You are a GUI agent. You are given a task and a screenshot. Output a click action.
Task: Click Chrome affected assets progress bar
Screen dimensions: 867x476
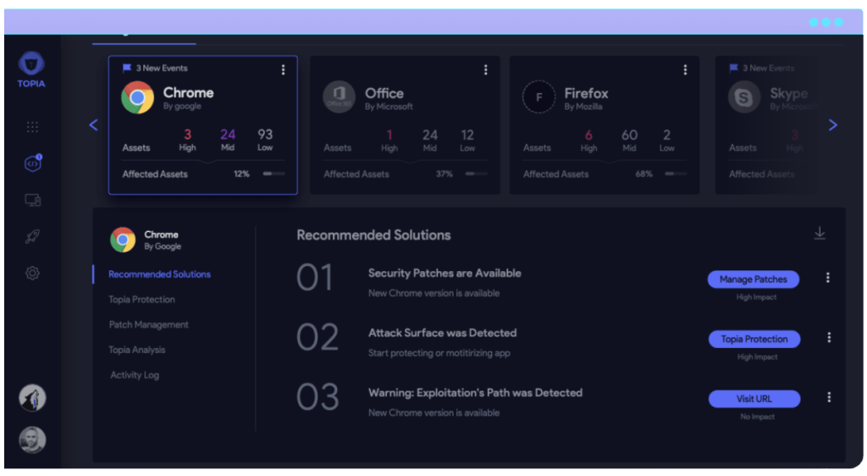pyautogui.click(x=273, y=174)
